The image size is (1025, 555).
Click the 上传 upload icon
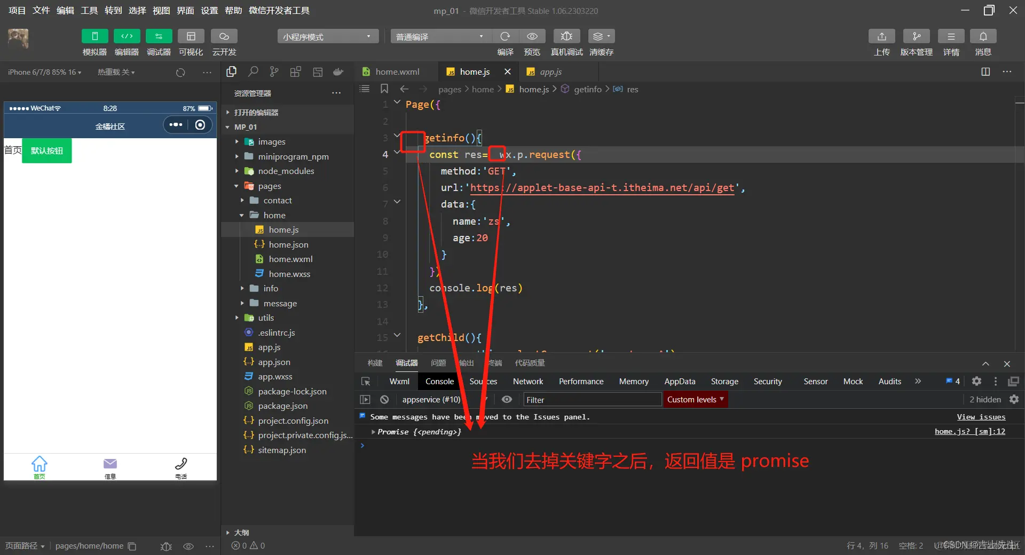(881, 36)
